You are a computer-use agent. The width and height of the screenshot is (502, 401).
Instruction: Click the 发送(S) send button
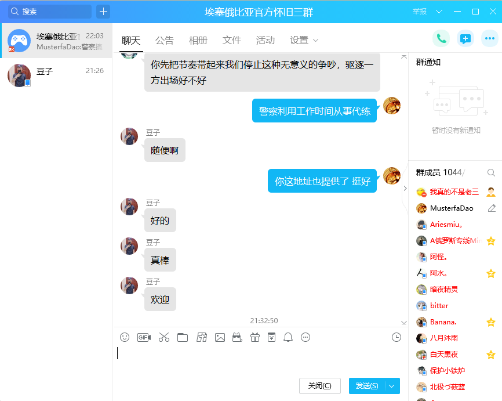[367, 386]
